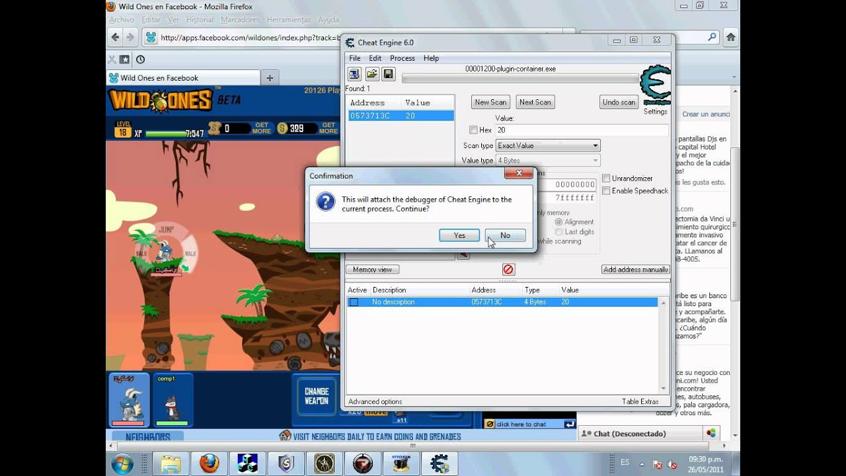Toggle Enable Speedhack checkbox

(x=606, y=191)
